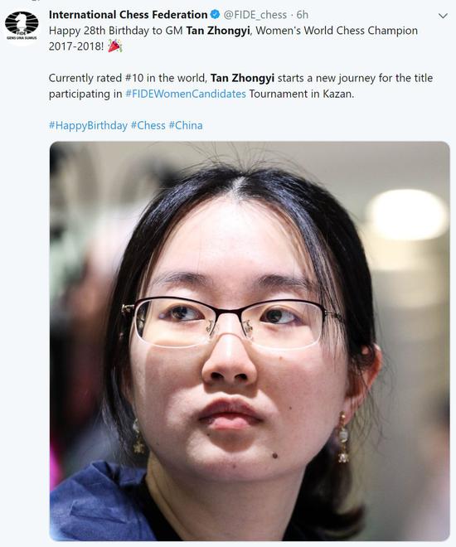Open the #HappyBirthday hashtag
This screenshot has height=547, width=456.
(88, 126)
